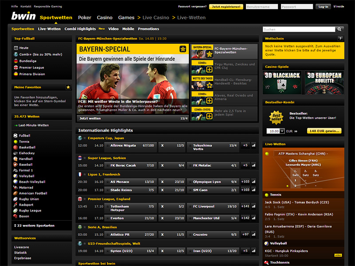Expand +5 more bets for Syrien (U23)
Screen dimensions: 355x266
pos(245,251)
